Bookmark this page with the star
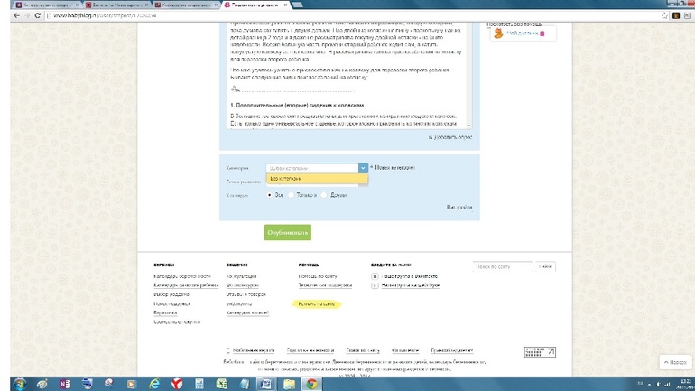This screenshot has height=391, width=695. [x=664, y=15]
